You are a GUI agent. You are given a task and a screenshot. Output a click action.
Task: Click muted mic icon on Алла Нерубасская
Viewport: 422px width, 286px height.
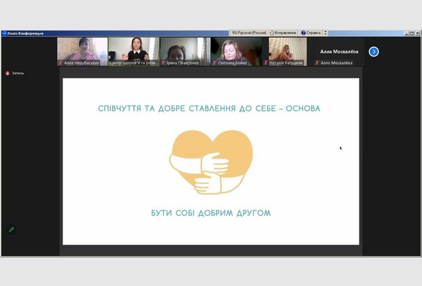[x=61, y=63]
